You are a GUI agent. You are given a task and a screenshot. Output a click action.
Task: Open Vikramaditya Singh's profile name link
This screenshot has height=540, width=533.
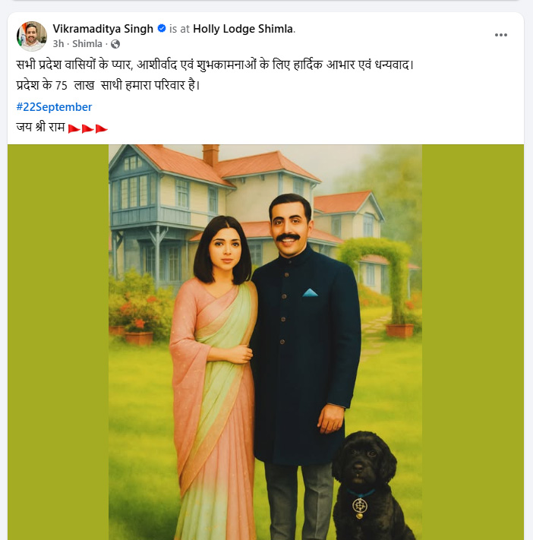(x=103, y=29)
